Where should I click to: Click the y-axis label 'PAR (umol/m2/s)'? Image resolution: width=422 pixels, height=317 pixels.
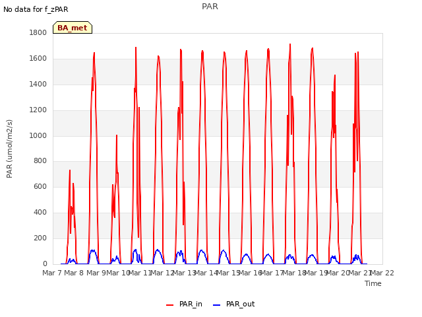coord(9,149)
